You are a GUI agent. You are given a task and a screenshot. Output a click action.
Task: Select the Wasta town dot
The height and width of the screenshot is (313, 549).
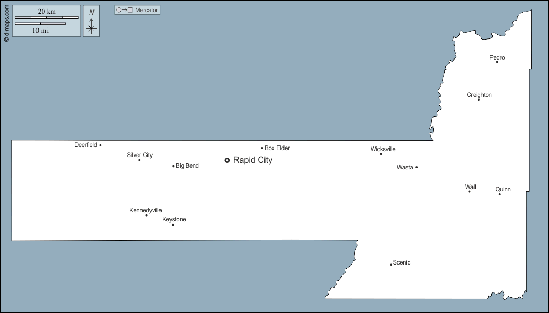(x=417, y=167)
